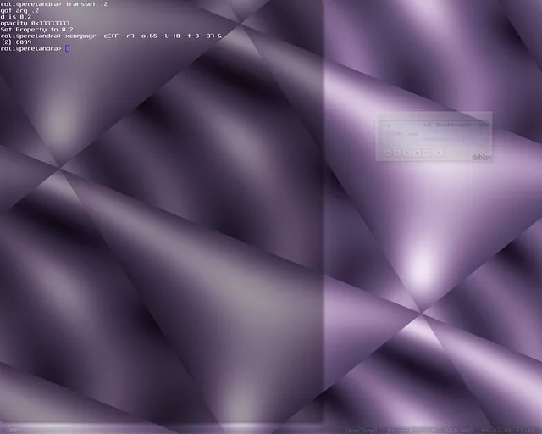Viewport: 542px width, 434px height.
Task: Click the '[2] 6099' job output line
Action: (x=17, y=42)
